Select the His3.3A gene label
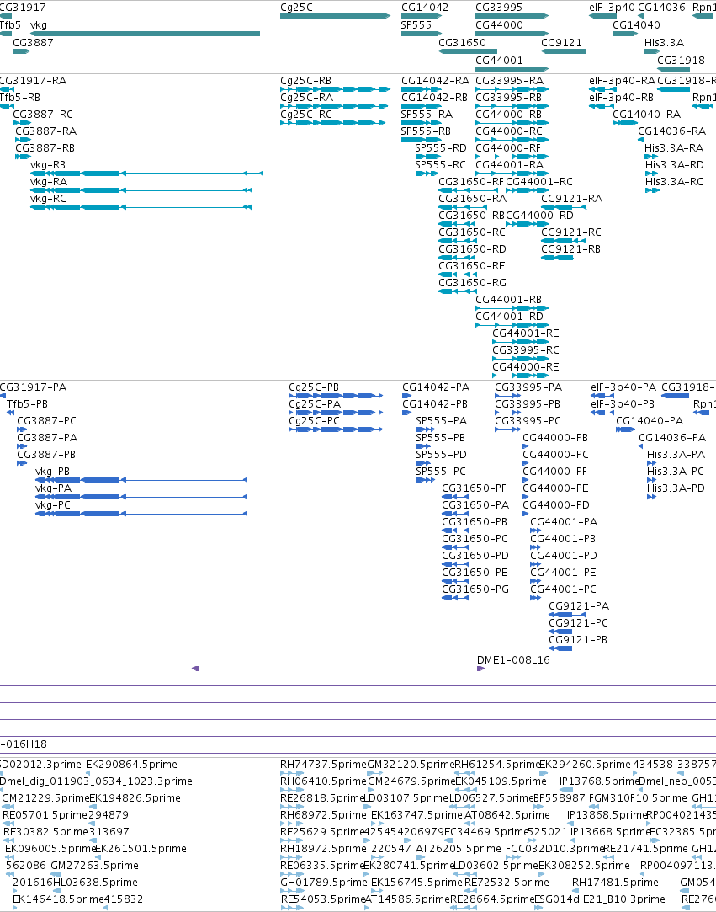716x912 pixels. [x=665, y=42]
